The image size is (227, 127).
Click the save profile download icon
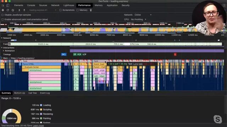click(24, 10)
